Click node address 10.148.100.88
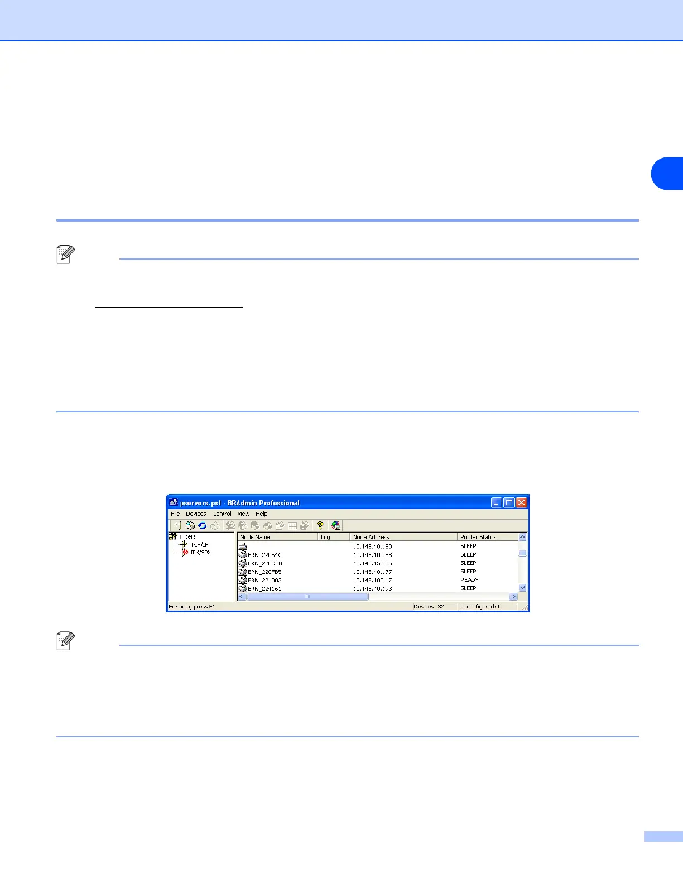 [x=373, y=555]
